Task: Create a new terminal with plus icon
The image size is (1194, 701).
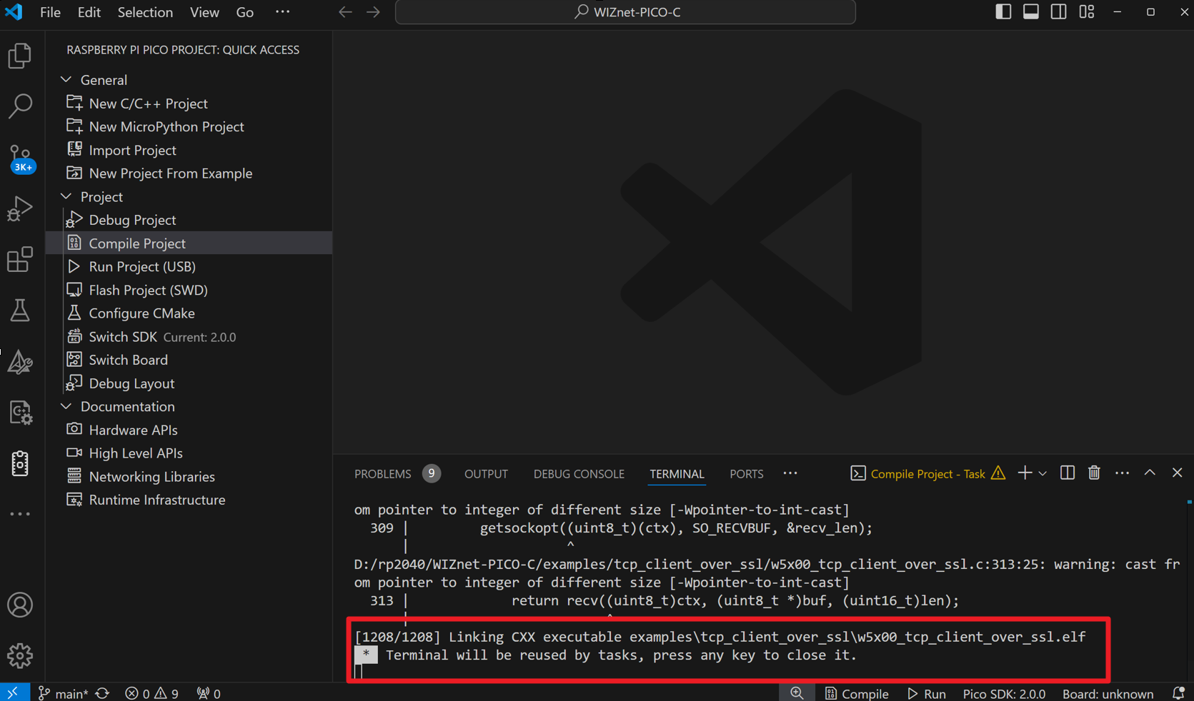Action: (1025, 473)
